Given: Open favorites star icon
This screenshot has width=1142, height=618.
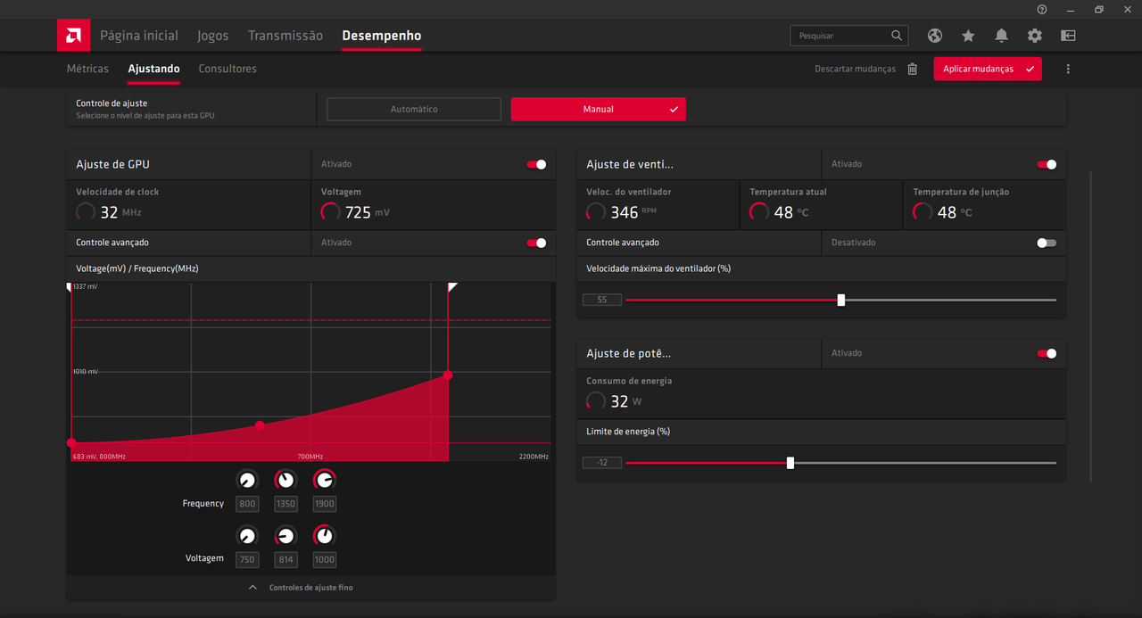Looking at the screenshot, I should coord(968,36).
